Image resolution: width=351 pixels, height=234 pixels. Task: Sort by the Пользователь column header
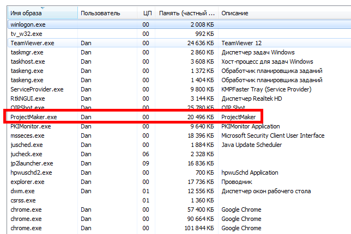click(x=107, y=13)
